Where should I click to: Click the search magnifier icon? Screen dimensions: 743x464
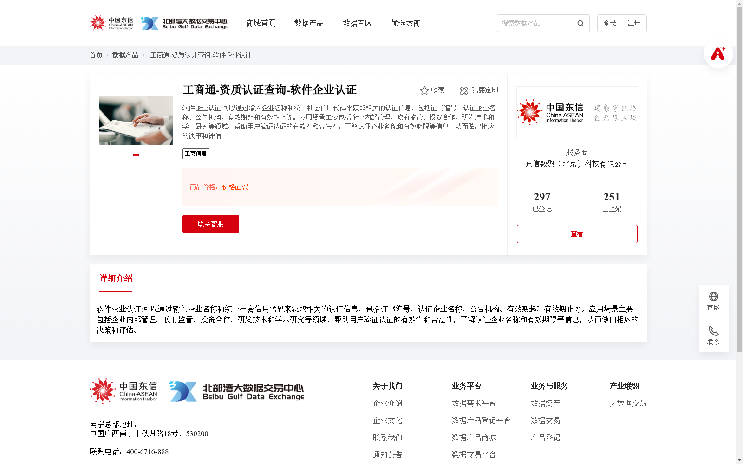(x=580, y=23)
